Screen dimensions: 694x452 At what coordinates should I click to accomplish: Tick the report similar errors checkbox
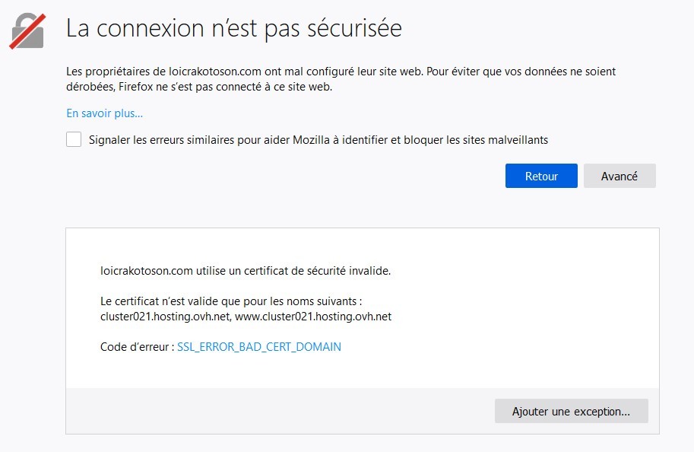coord(74,139)
